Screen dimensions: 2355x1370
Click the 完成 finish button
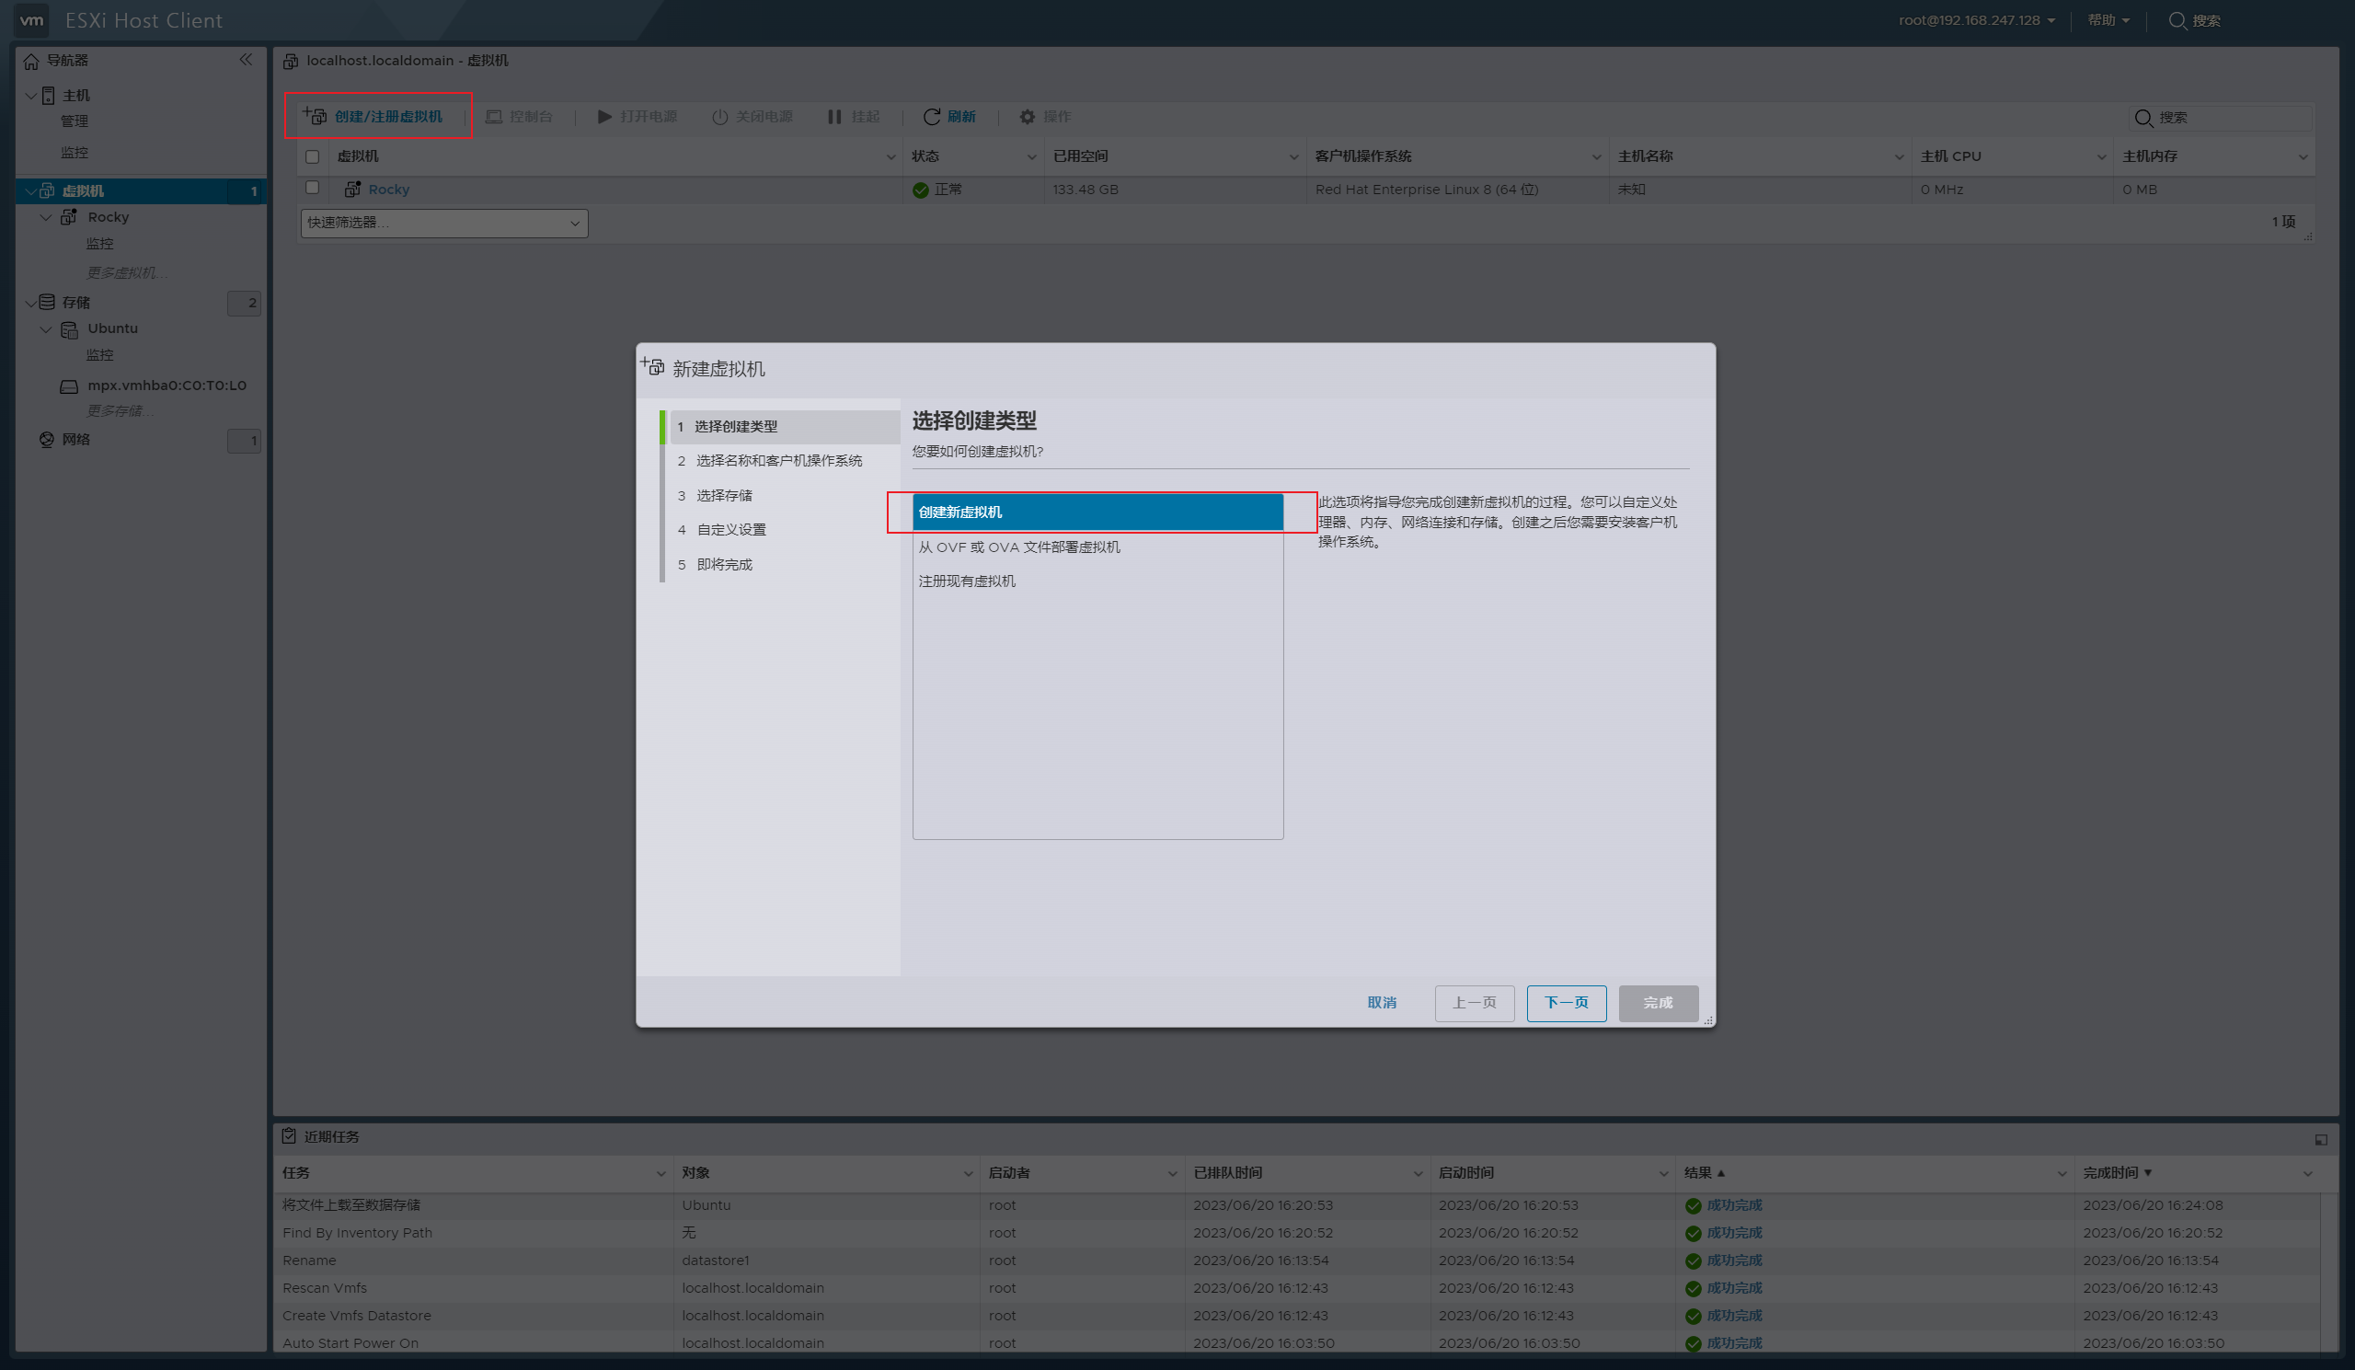click(1658, 1003)
